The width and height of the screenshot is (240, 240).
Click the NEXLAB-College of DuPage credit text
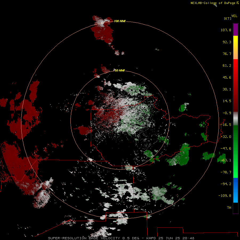point(215,3)
